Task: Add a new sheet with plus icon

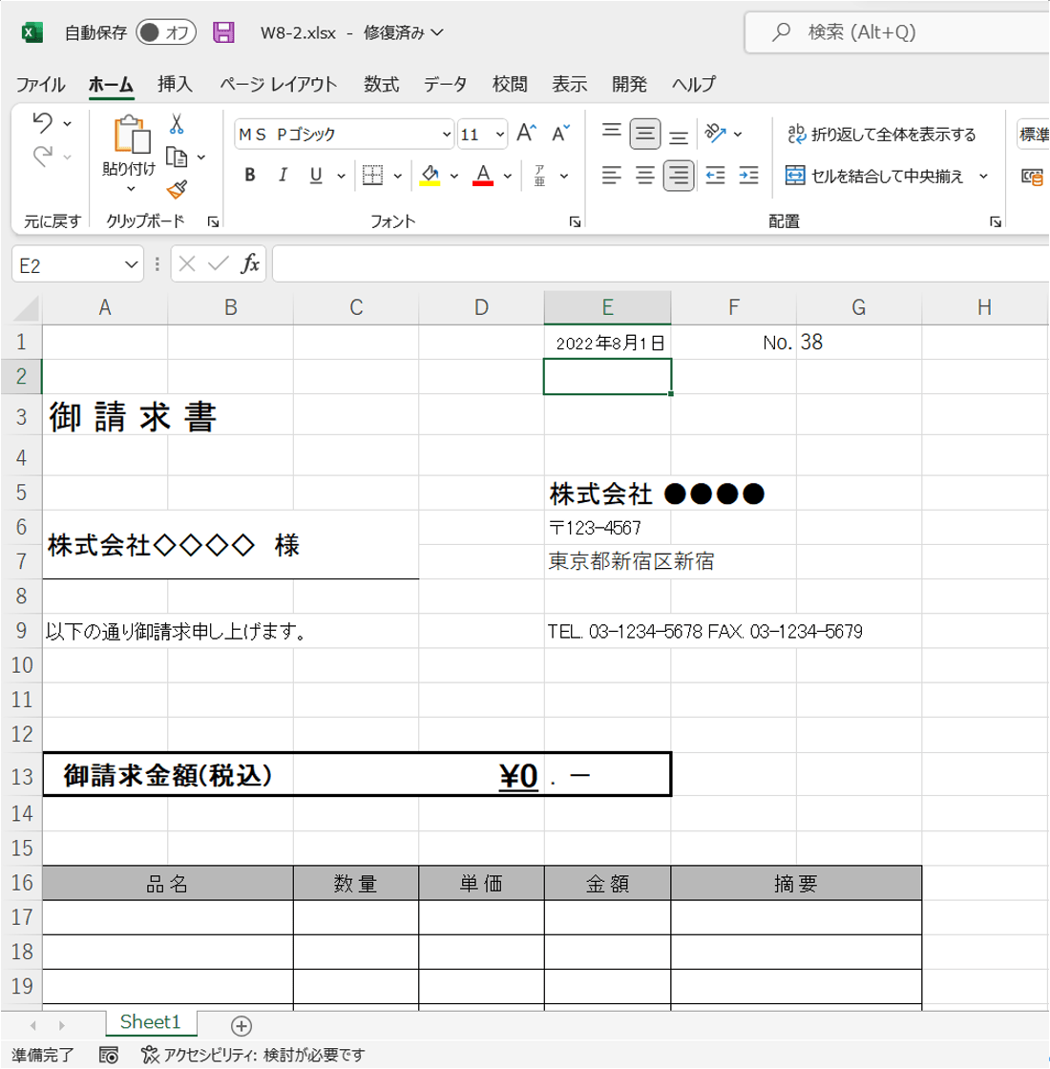Action: (x=241, y=1026)
